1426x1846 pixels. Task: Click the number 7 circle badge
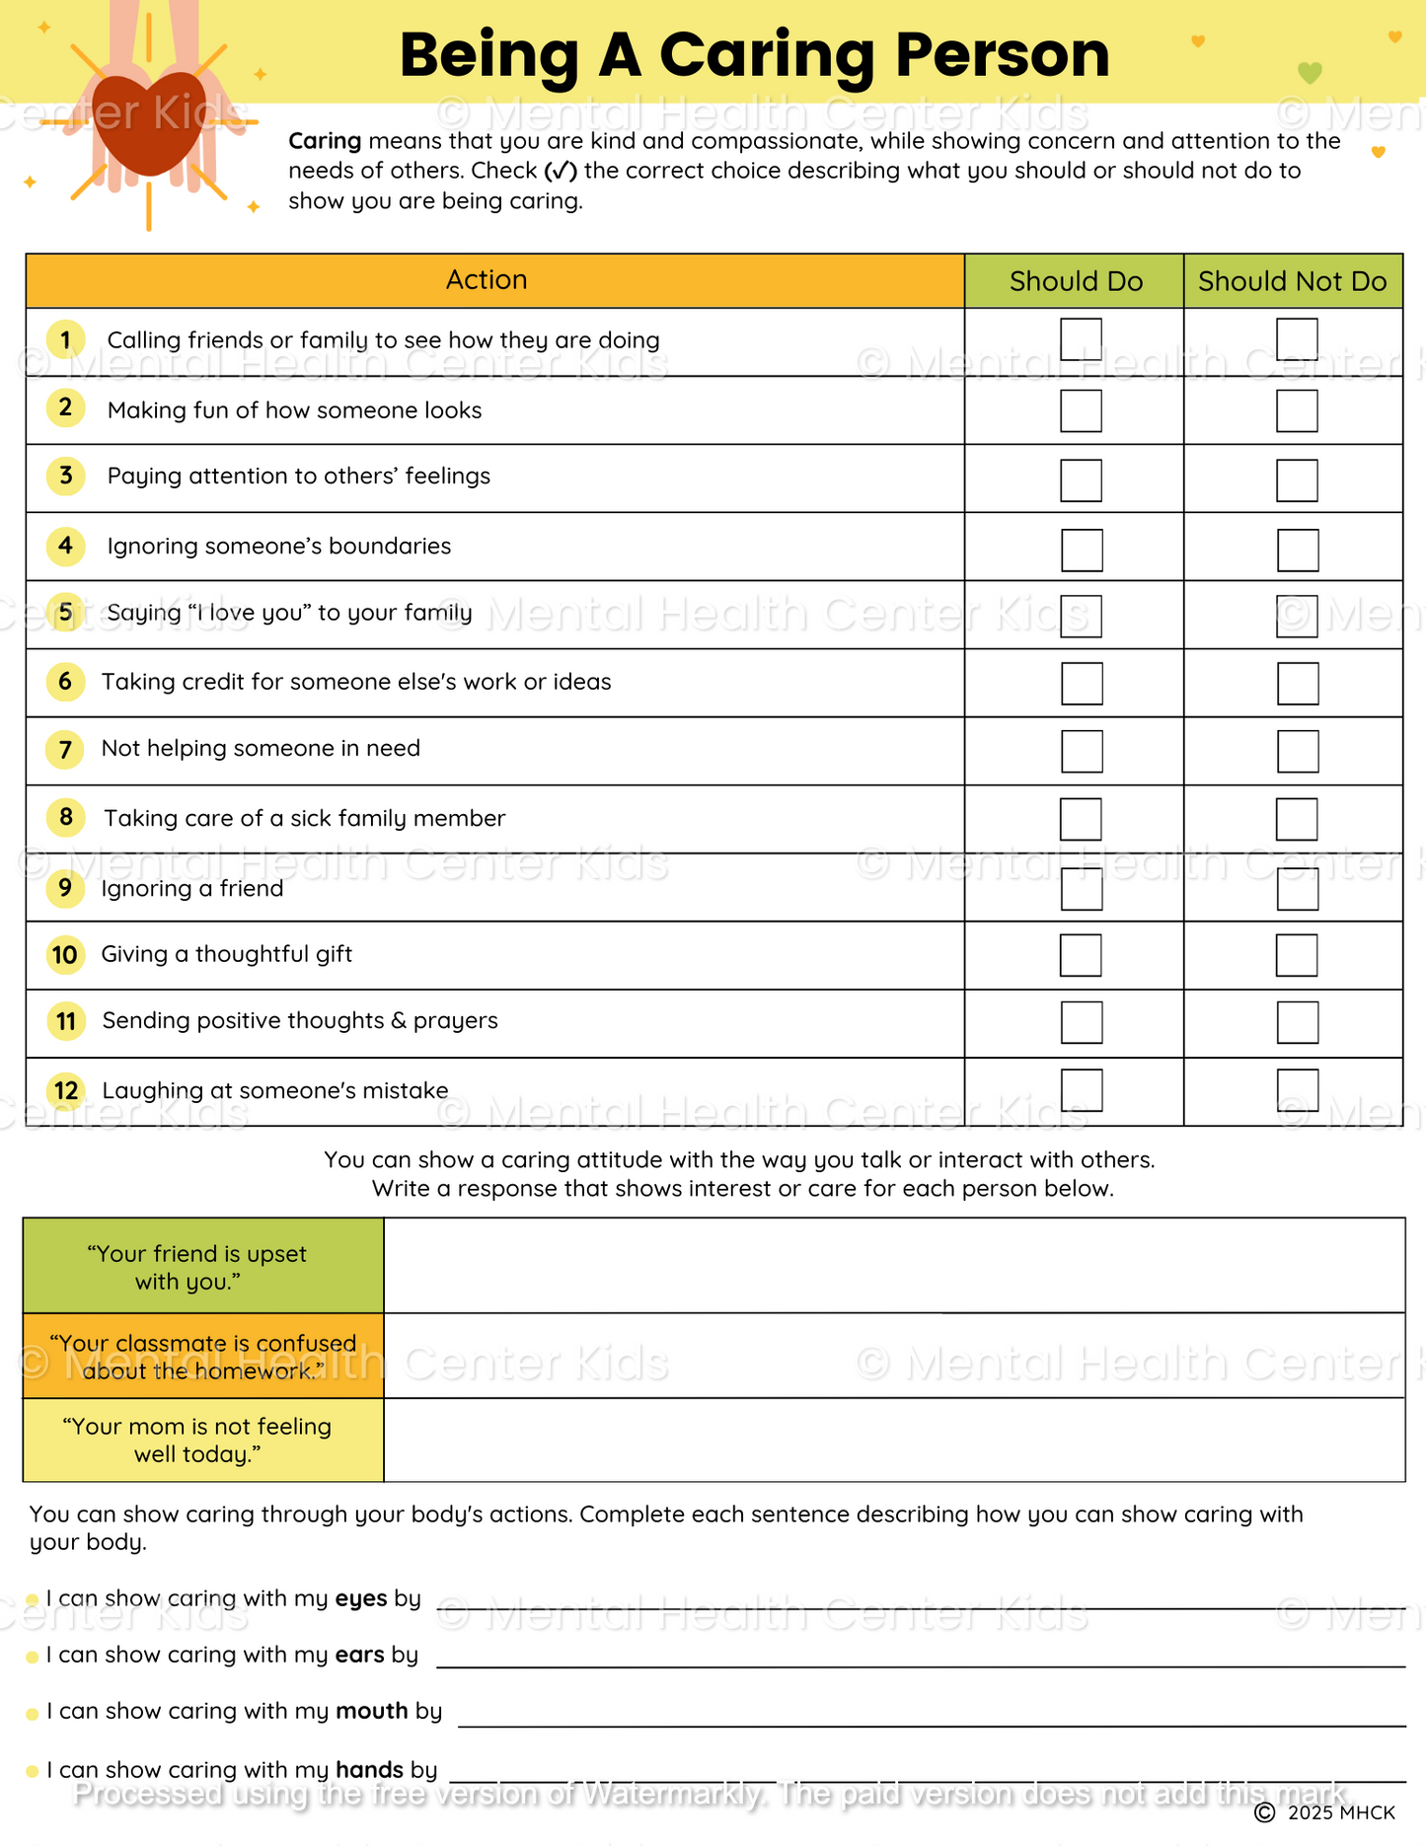coord(65,750)
